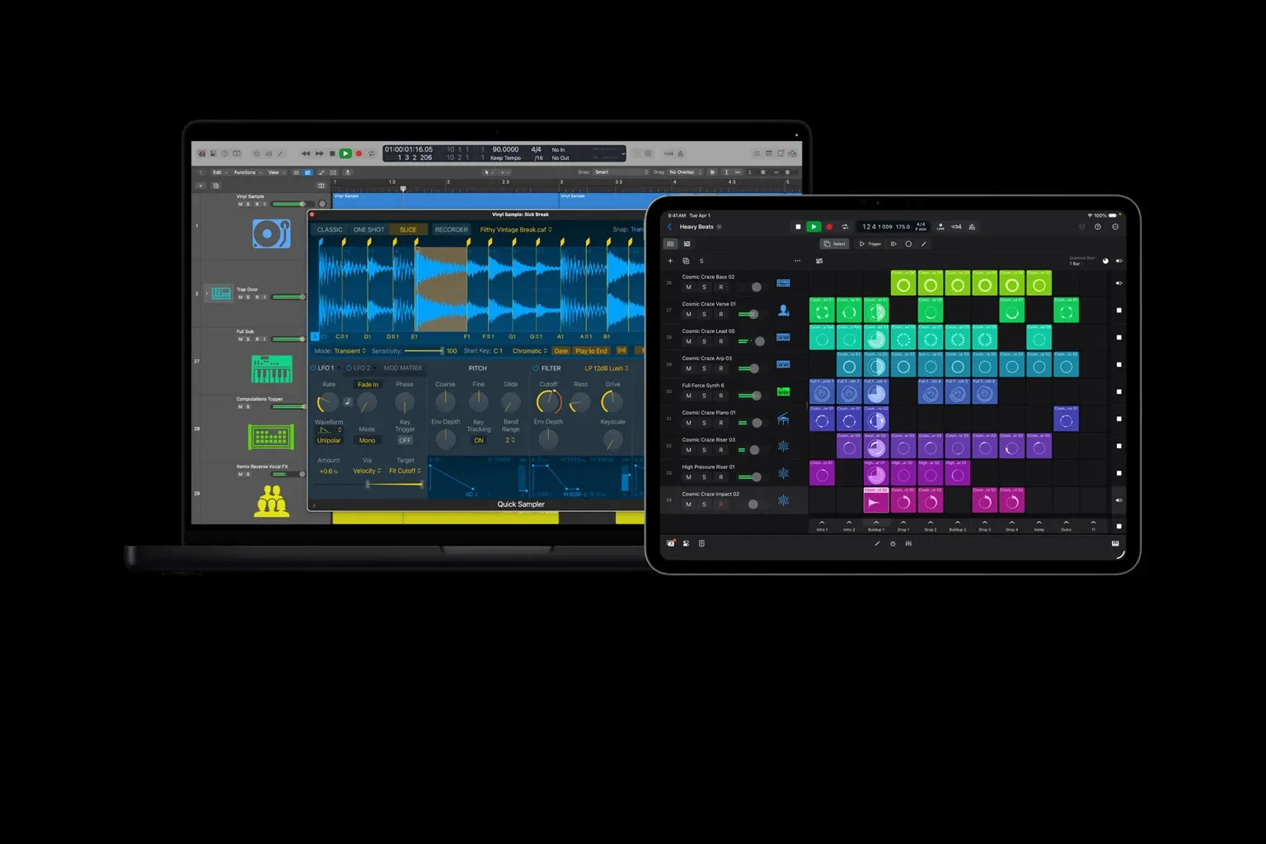Adjust the Sensitivity slider
Image resolution: width=1266 pixels, height=844 pixels.
424,351
